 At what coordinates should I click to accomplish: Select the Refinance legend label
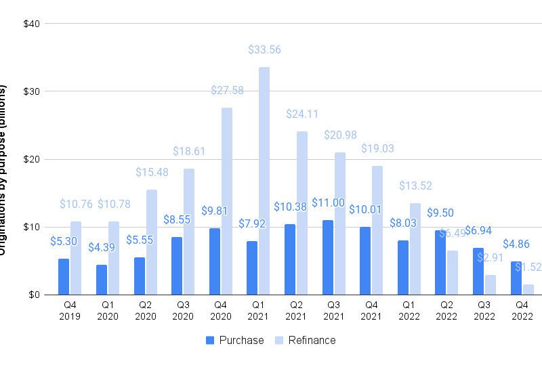[312, 341]
